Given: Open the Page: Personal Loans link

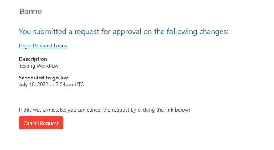Looking at the screenshot, I should point(43,46).
